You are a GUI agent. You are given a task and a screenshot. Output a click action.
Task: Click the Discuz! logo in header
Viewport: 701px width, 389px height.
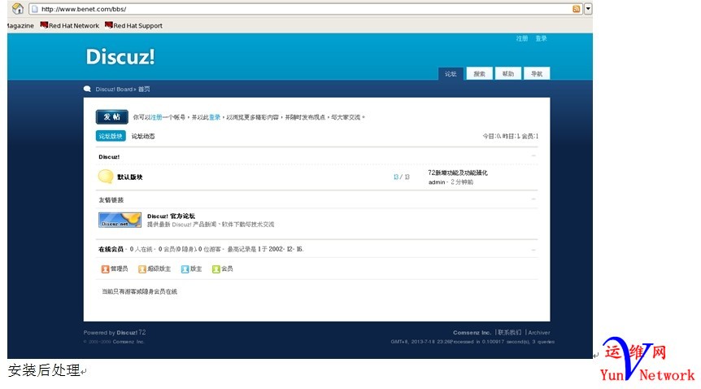[x=120, y=57]
